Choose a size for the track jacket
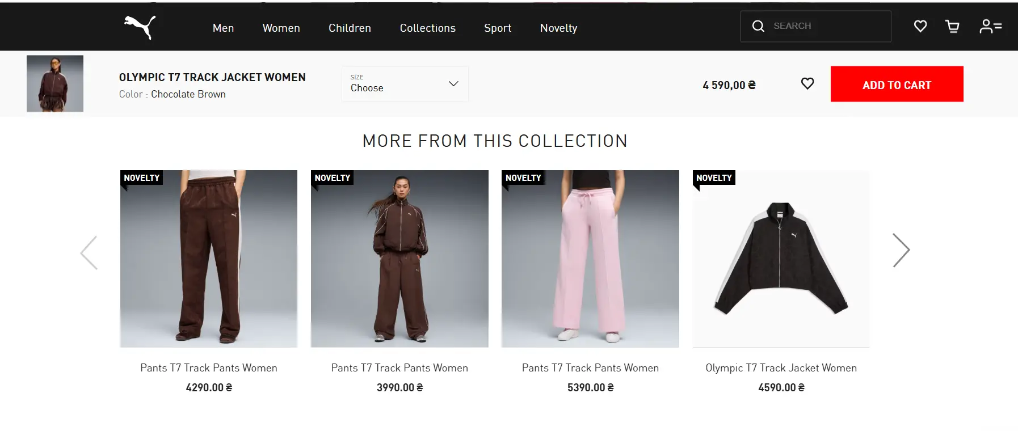This screenshot has width=1018, height=431. pos(405,84)
